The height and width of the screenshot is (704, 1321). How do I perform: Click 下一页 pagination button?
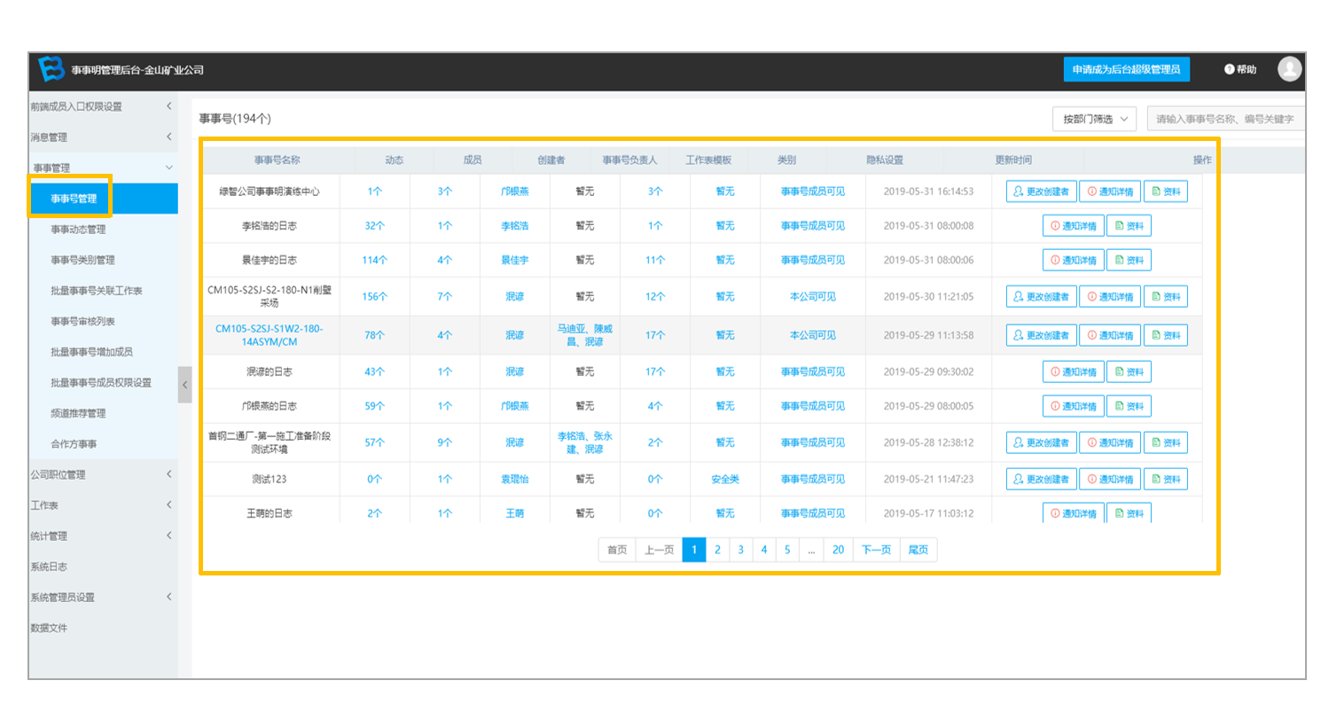click(x=876, y=550)
